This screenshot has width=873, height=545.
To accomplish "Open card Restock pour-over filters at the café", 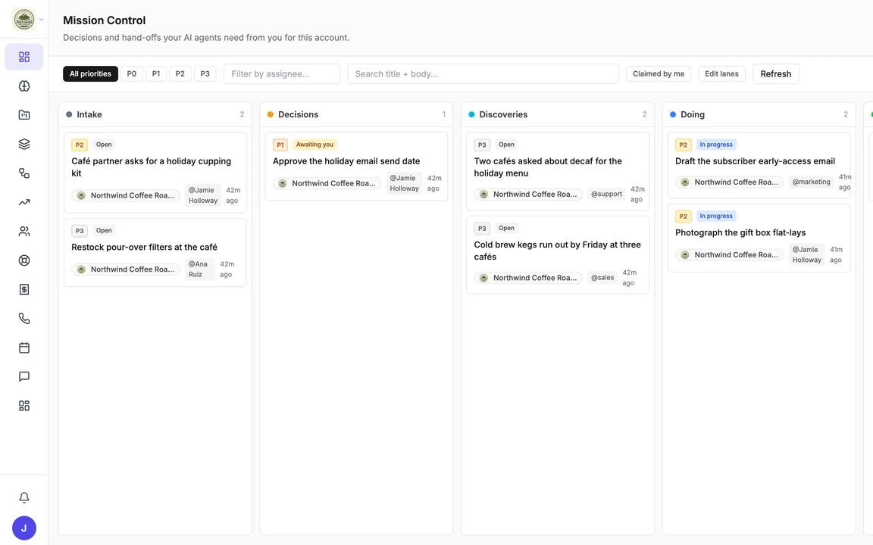I will click(155, 253).
